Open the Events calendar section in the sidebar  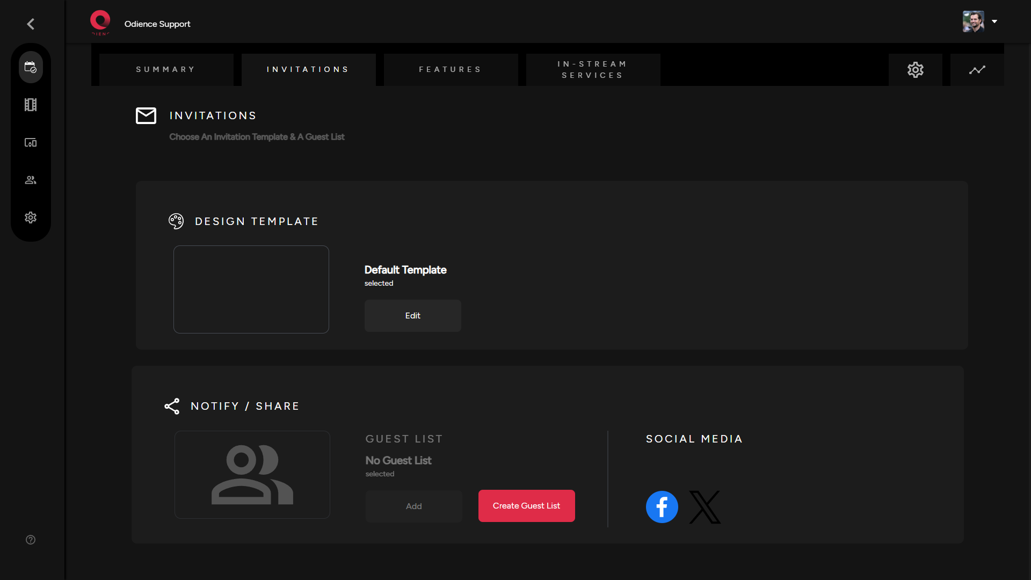(31, 67)
